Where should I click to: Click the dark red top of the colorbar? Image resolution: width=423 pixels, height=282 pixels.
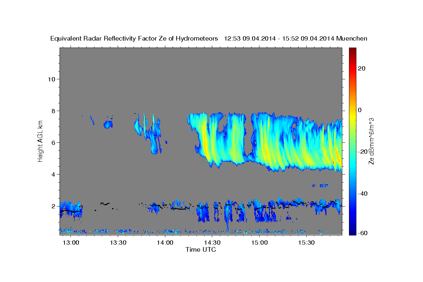(x=352, y=50)
